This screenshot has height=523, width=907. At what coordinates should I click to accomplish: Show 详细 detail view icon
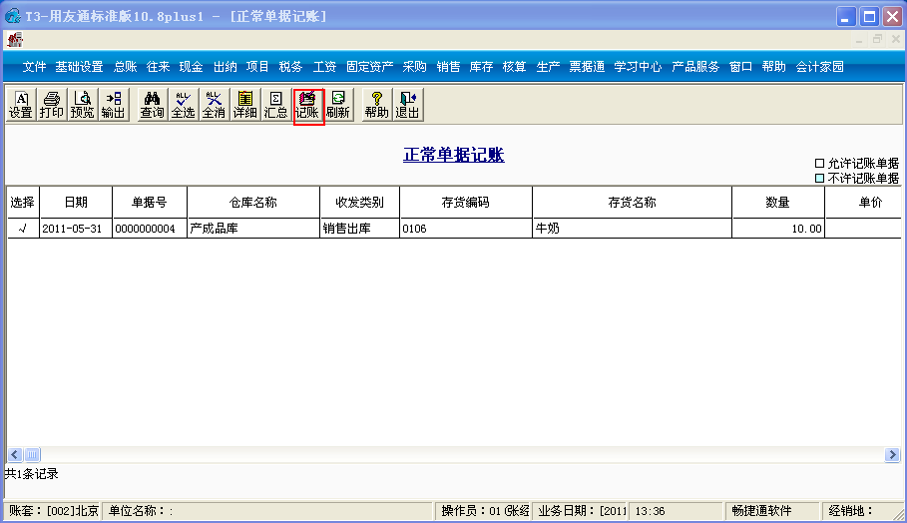coord(244,105)
